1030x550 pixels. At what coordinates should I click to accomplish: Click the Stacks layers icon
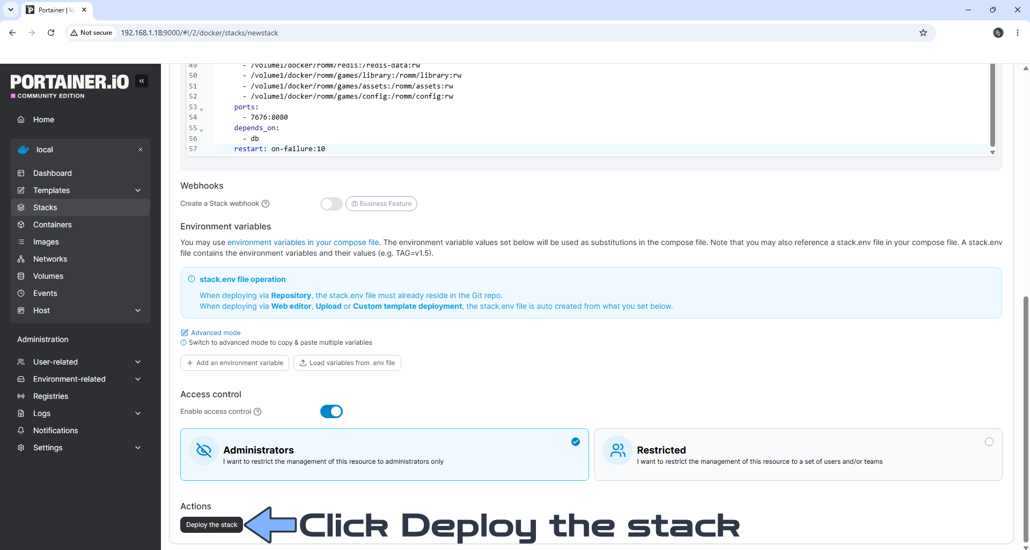[x=21, y=207]
